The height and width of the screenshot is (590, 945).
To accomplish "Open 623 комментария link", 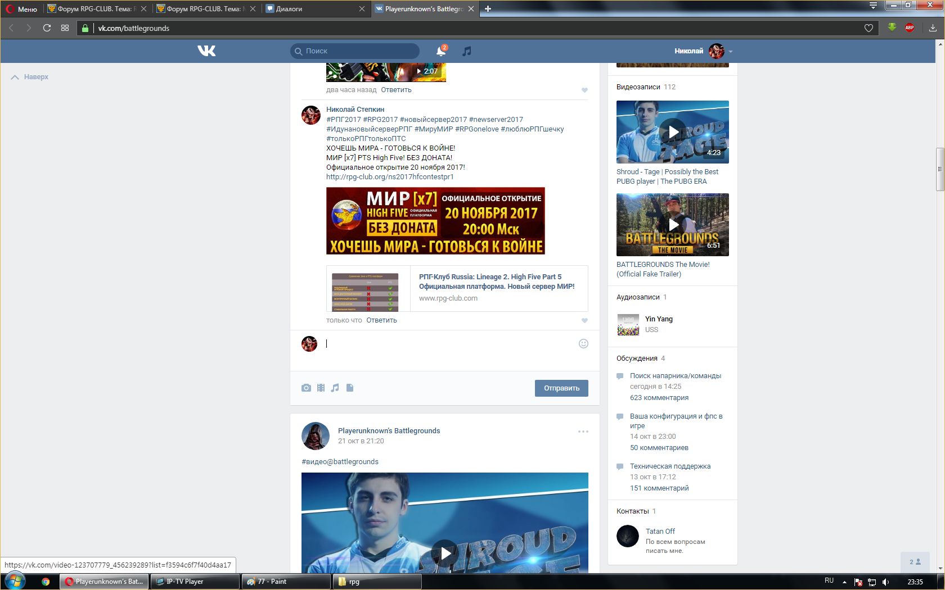I will (x=659, y=398).
